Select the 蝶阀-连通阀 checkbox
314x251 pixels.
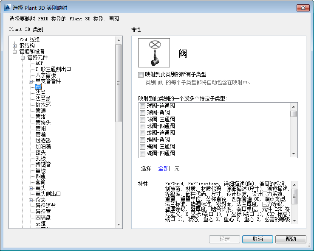[x=143, y=133]
